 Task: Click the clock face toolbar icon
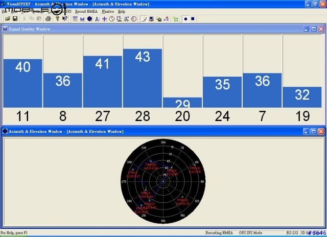[112, 19]
